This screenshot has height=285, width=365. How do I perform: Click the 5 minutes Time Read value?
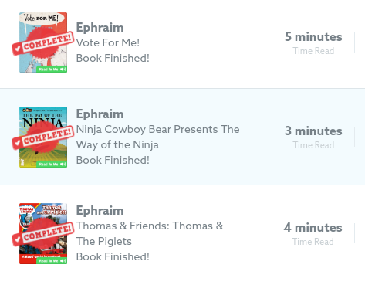[x=313, y=37]
